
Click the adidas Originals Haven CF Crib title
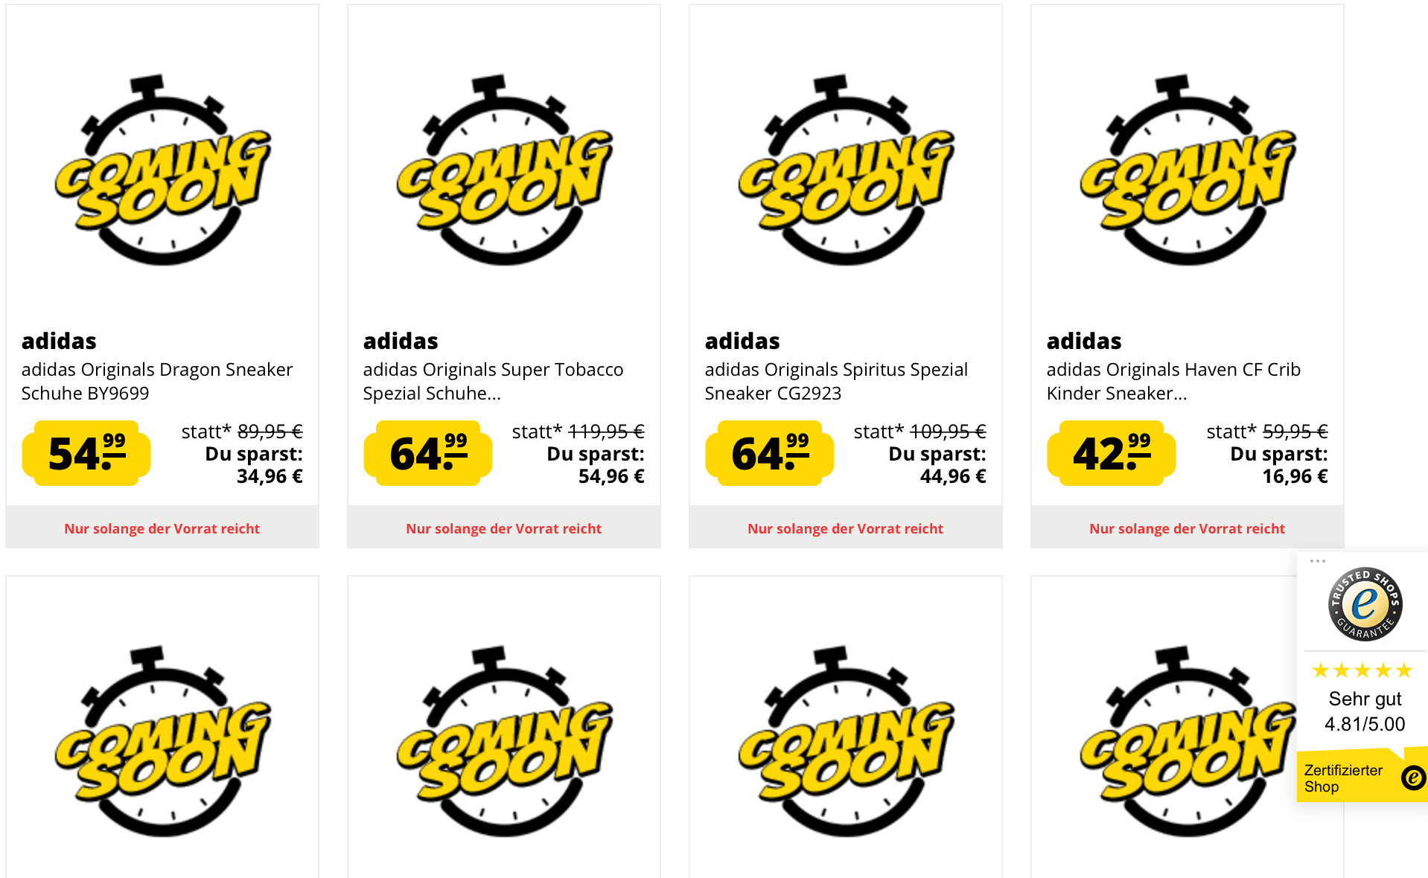1173,381
